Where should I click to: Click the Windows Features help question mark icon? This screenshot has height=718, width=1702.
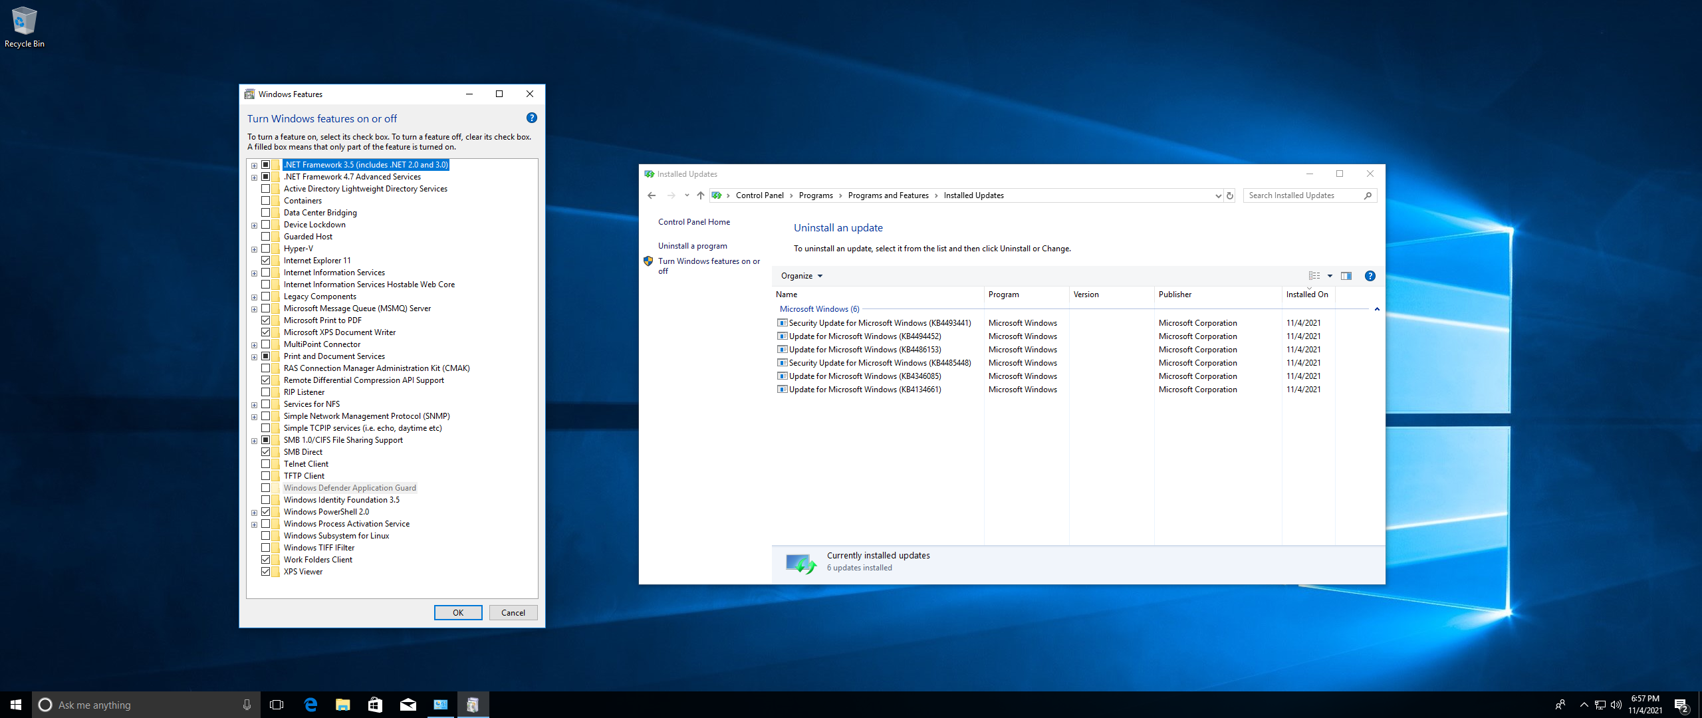[531, 118]
